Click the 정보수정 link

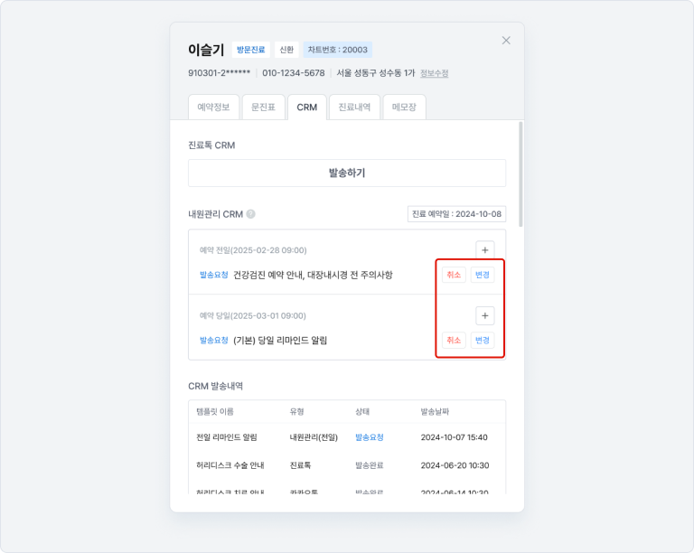point(434,73)
